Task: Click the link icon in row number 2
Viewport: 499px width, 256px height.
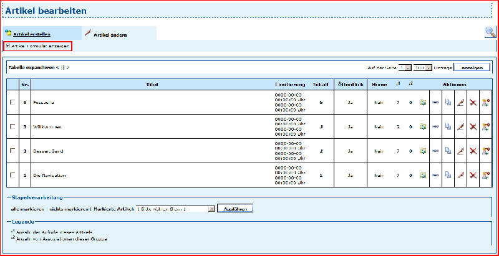Action: (x=436, y=151)
